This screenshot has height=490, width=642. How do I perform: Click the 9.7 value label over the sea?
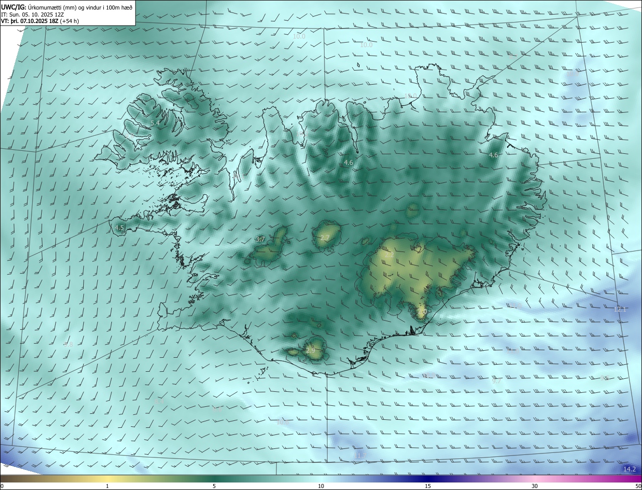497,381
